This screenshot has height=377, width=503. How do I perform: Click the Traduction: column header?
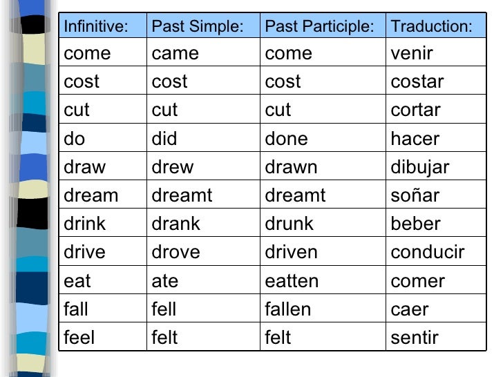click(436, 26)
